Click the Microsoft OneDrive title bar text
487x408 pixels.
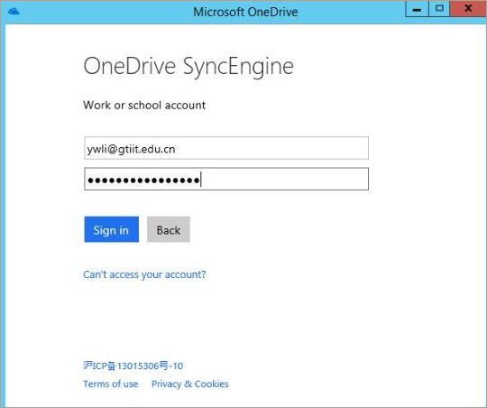click(x=245, y=12)
